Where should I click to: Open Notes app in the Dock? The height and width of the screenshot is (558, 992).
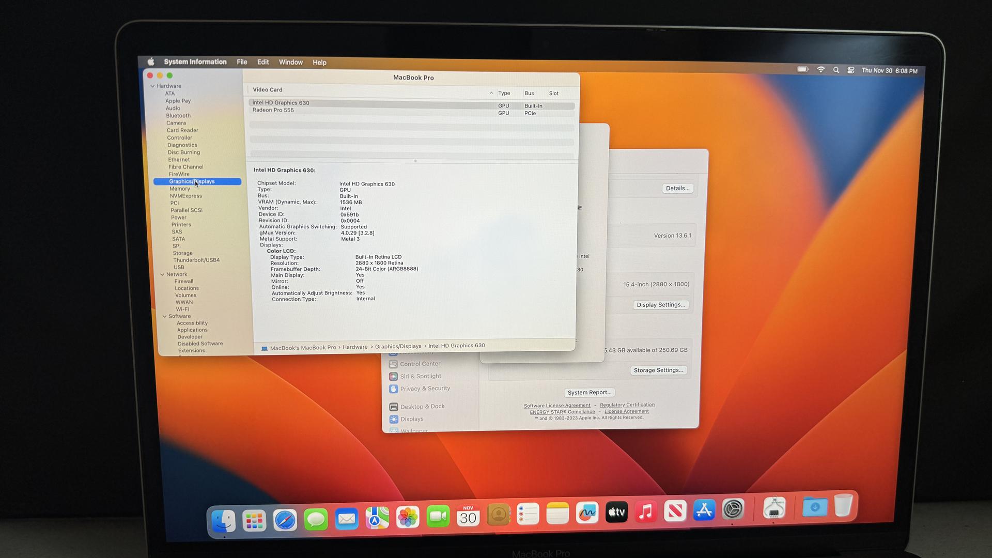(557, 514)
